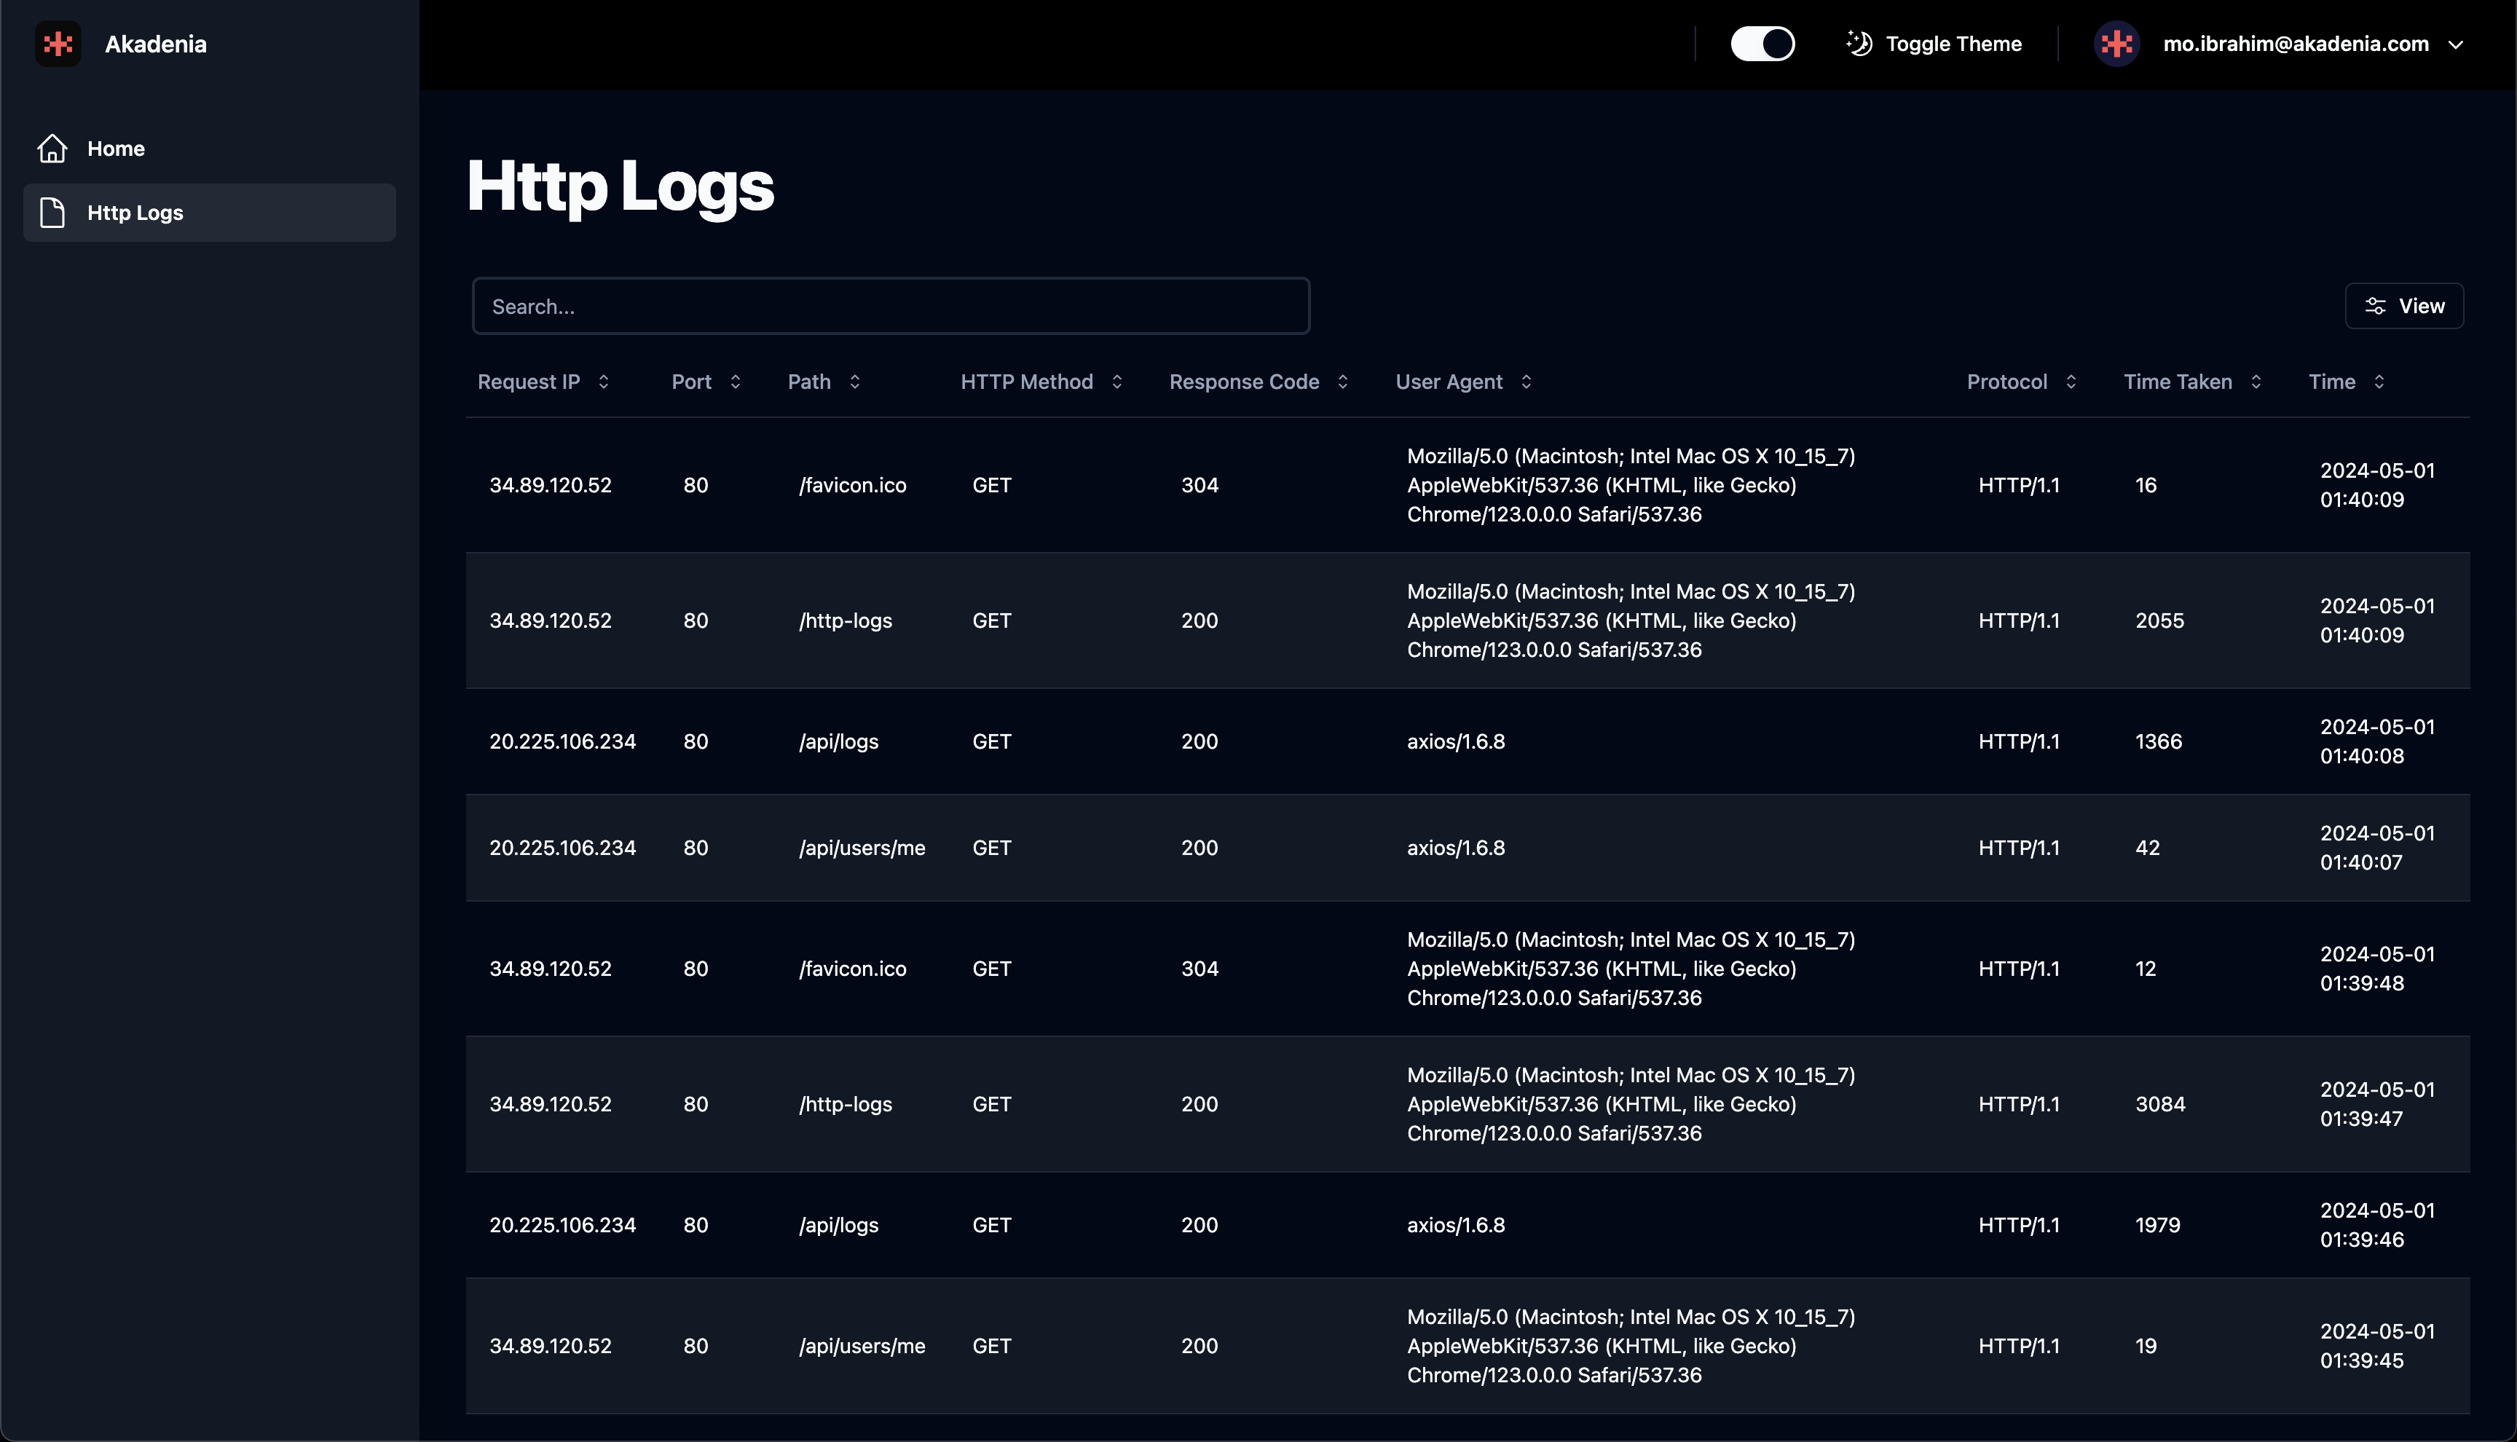
Task: Click the user avatar icon in header
Action: (2117, 44)
